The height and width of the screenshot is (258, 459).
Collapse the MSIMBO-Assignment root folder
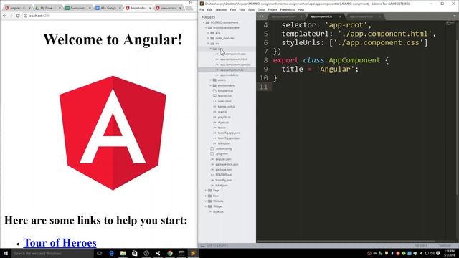point(204,22)
